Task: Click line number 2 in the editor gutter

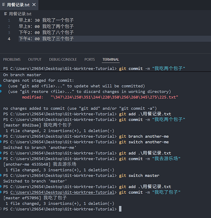Action: click(9, 27)
